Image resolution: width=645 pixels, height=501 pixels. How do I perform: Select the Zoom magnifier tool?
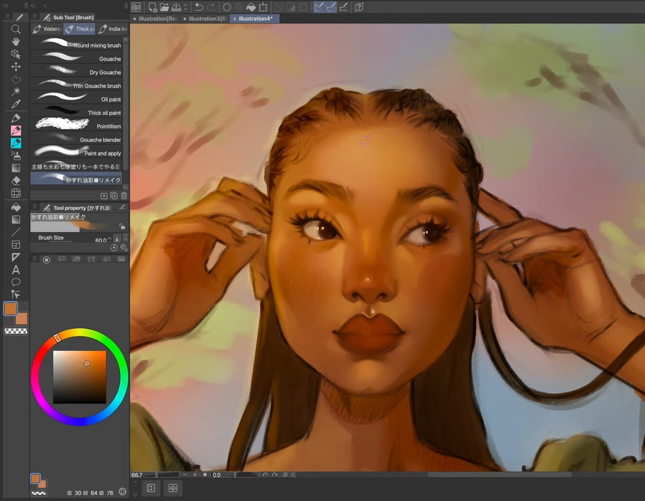pos(16,29)
